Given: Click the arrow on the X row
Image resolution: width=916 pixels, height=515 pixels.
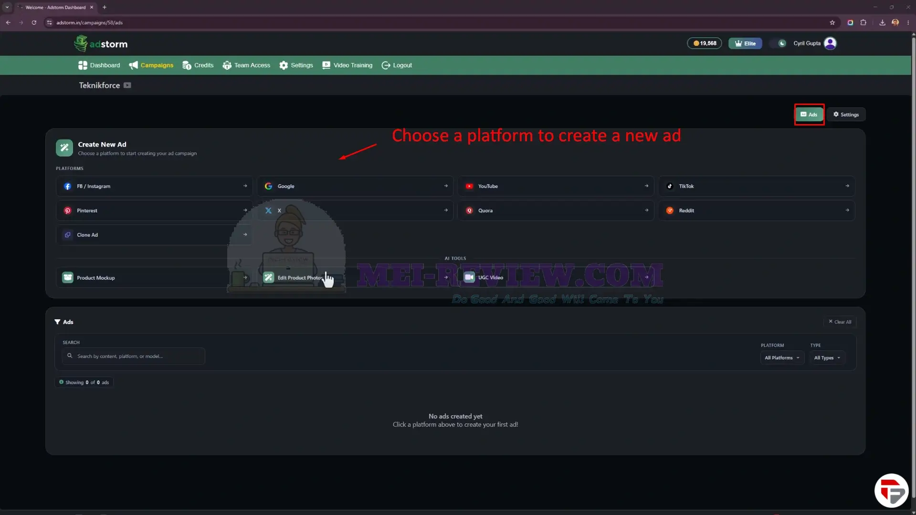Looking at the screenshot, I should tap(446, 210).
